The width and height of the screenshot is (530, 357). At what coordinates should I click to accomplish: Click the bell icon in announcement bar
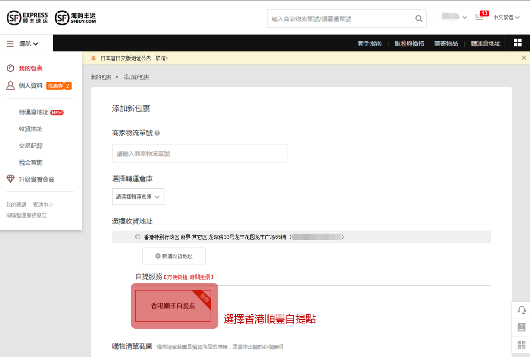pyautogui.click(x=93, y=58)
